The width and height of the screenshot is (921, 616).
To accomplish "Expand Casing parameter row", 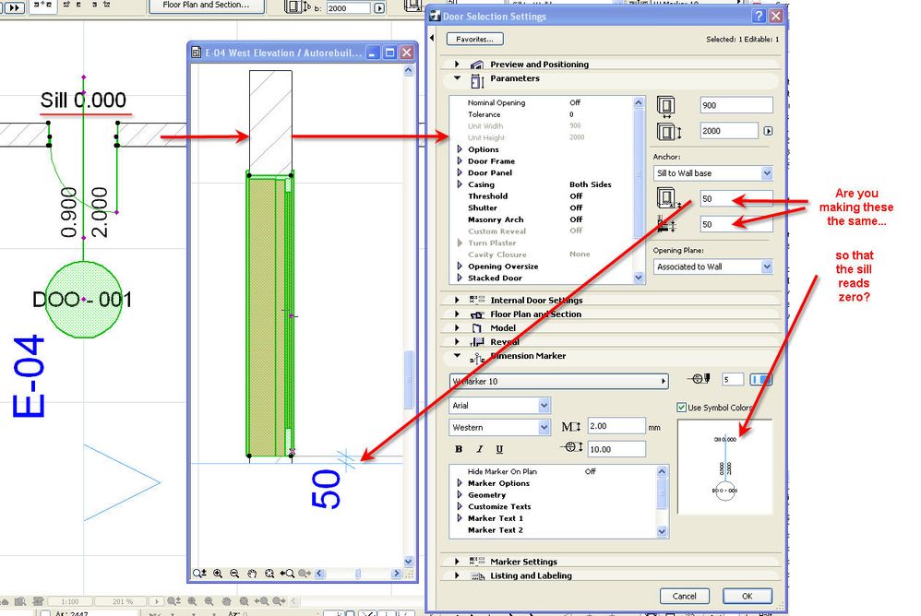I will click(x=460, y=184).
